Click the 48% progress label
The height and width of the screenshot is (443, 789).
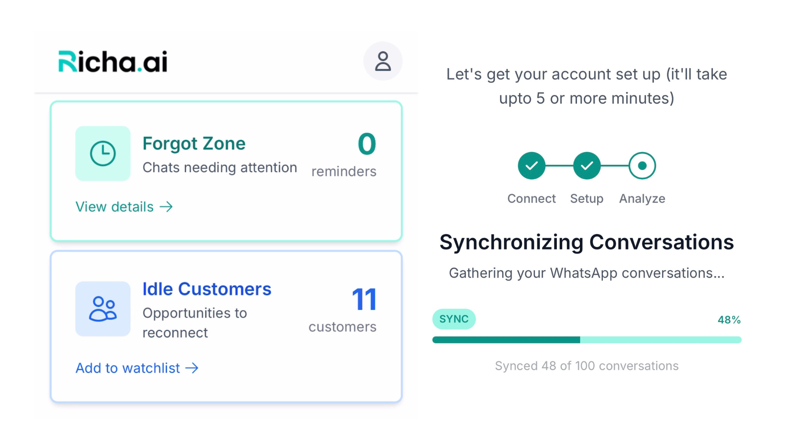coord(729,320)
